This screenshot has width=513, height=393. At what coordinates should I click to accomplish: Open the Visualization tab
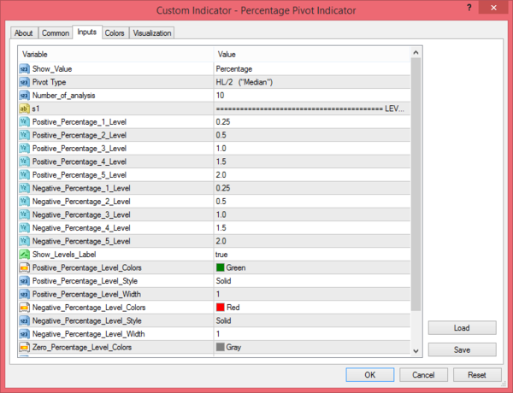click(x=152, y=33)
